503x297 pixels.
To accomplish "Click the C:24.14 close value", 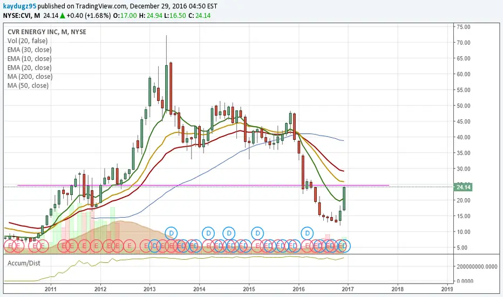I will [200, 16].
